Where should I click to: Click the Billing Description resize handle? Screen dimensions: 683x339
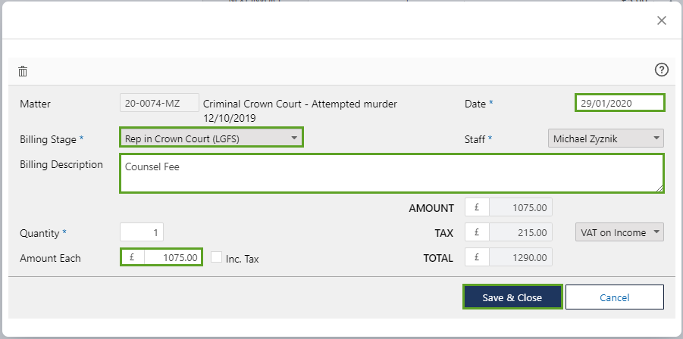pyautogui.click(x=660, y=188)
